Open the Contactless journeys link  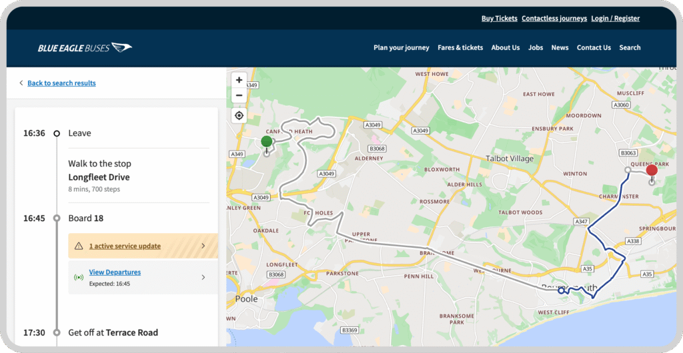tap(554, 19)
